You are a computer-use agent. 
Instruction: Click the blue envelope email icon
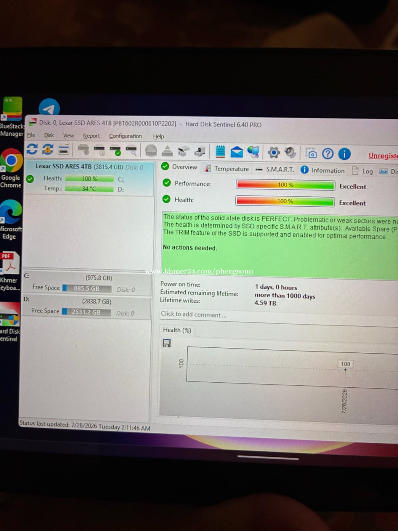(237, 152)
